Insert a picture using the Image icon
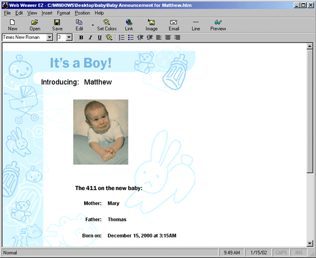Image resolution: width=316 pixels, height=258 pixels. point(152,25)
